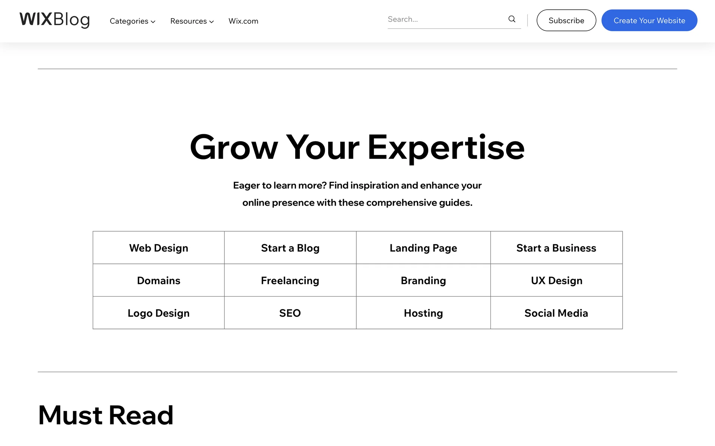Open the Social Media guide

pos(556,313)
